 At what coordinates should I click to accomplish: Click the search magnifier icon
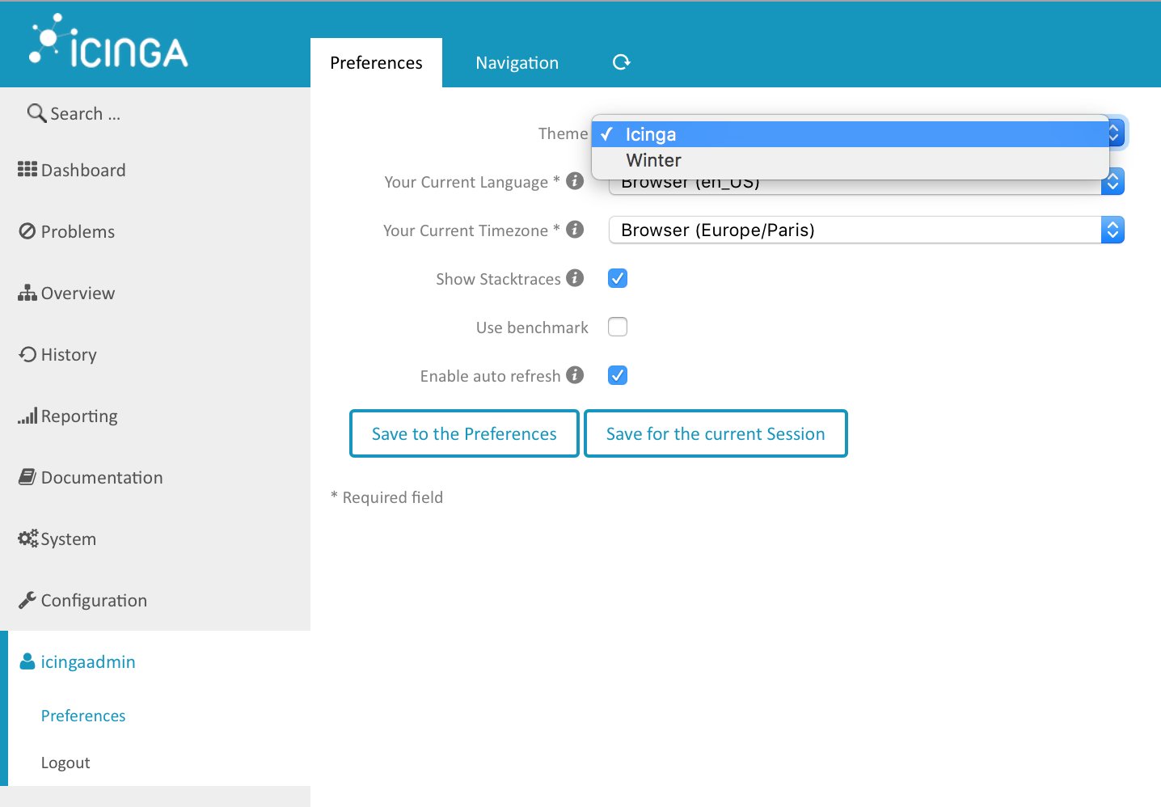point(36,113)
